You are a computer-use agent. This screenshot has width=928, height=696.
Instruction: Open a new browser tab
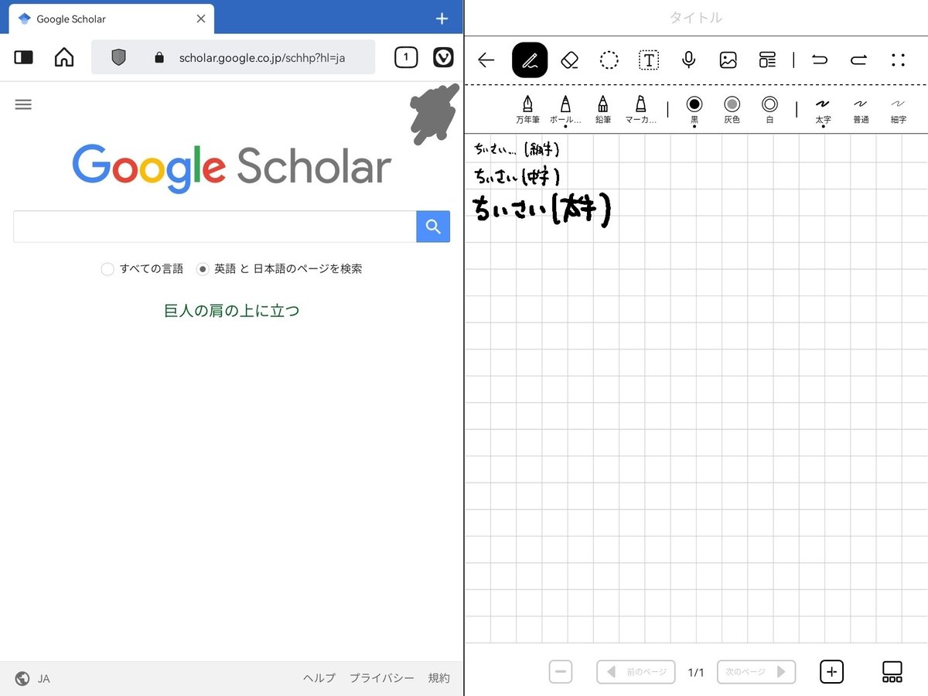[x=442, y=19]
